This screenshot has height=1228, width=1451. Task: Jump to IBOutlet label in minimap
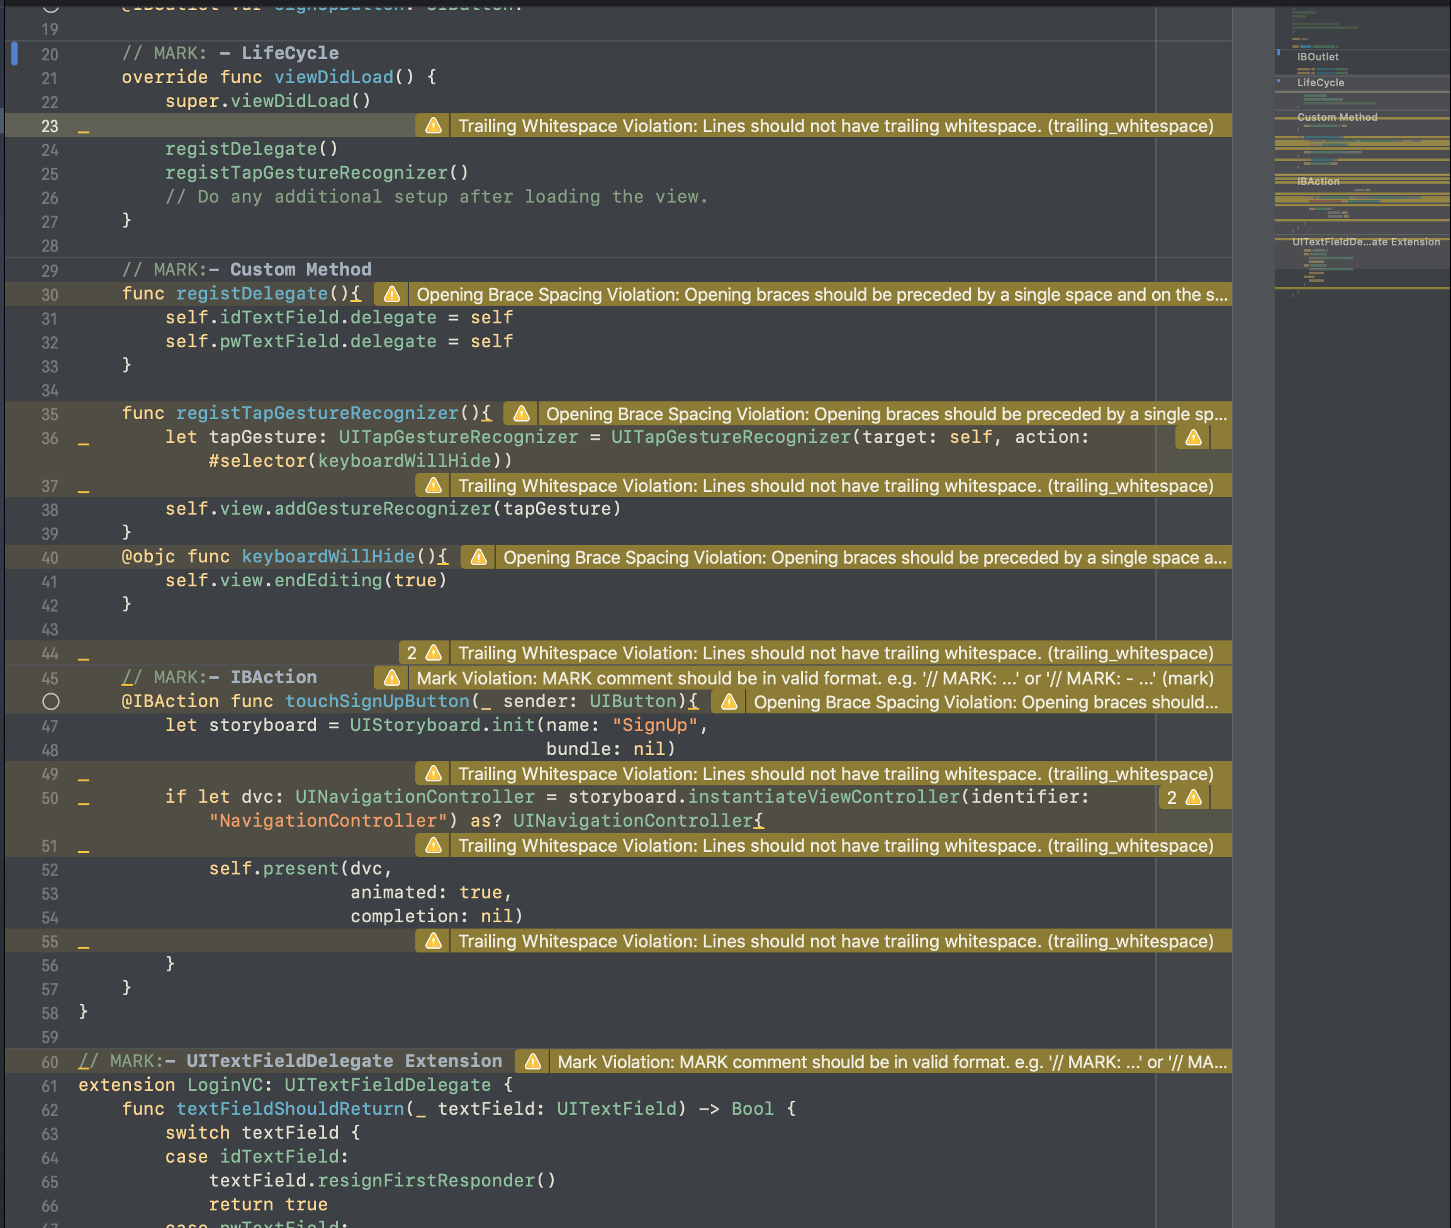click(1318, 57)
